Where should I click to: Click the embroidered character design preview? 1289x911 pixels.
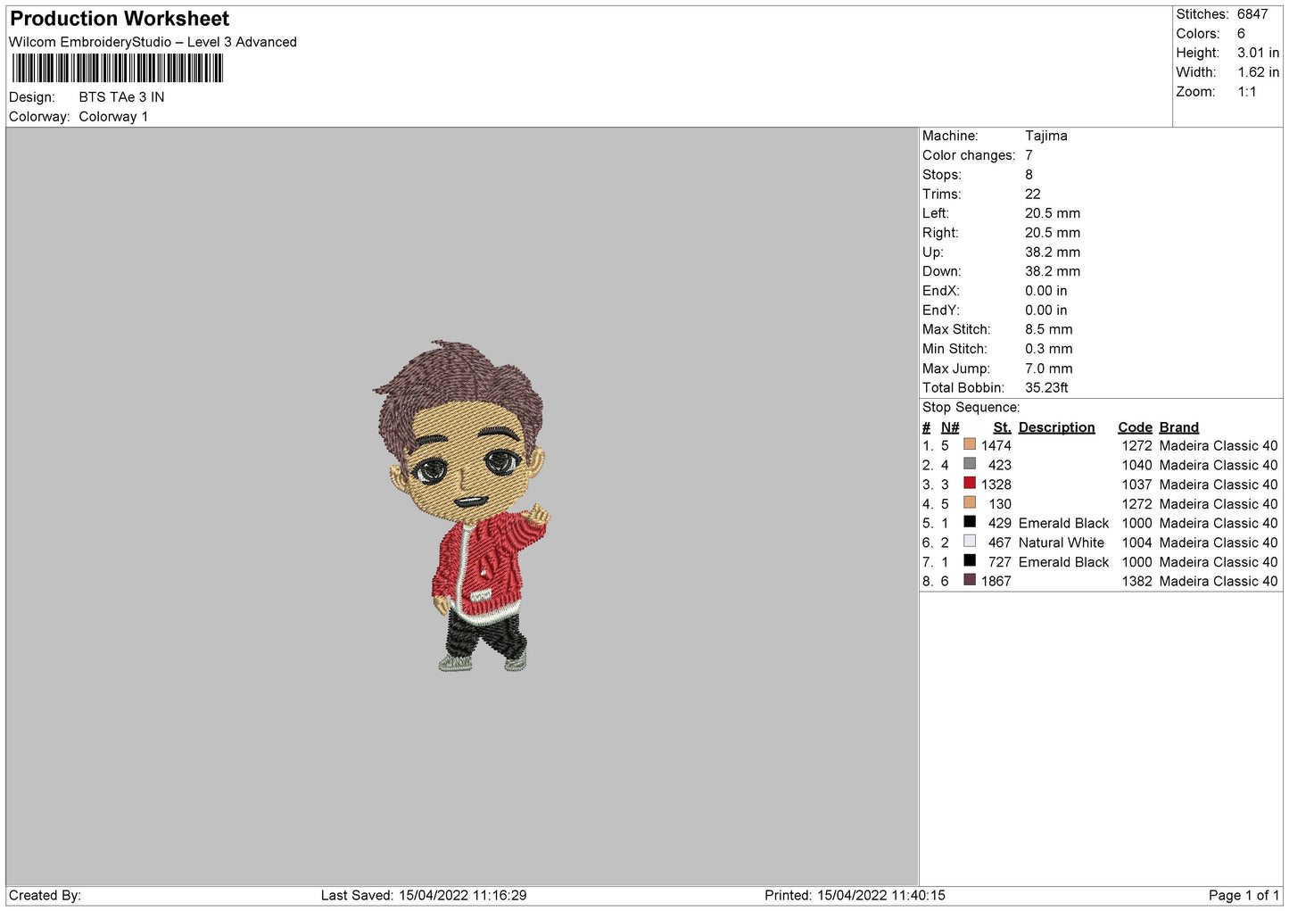tap(462, 505)
